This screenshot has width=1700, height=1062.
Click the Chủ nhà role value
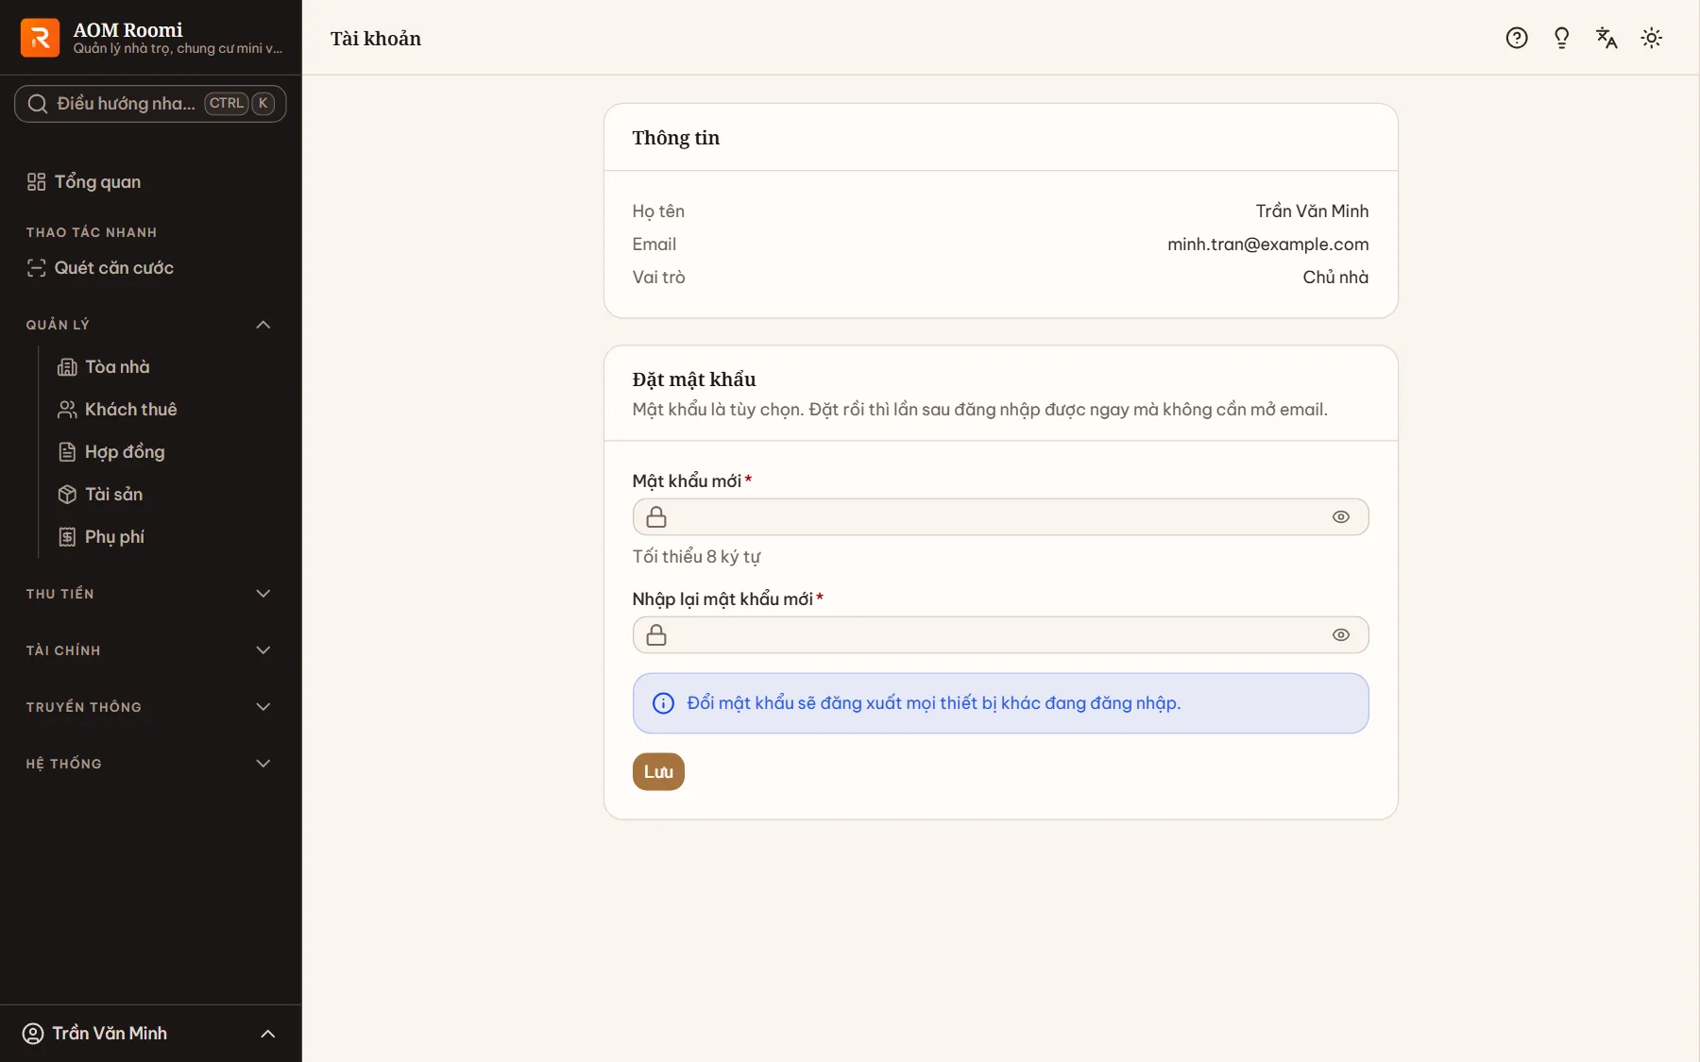1335,278
